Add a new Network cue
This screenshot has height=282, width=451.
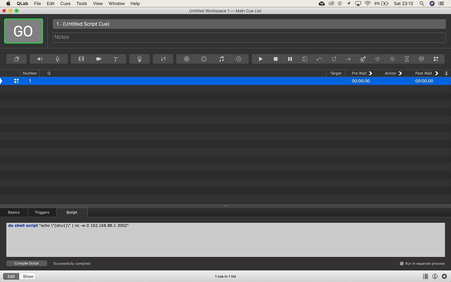coord(186,59)
